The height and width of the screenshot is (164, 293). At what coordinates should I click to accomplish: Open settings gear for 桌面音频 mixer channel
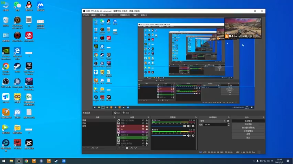pyautogui.click(x=193, y=136)
